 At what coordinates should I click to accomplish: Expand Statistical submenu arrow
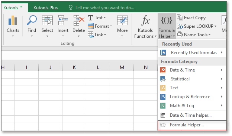[x=222, y=79]
